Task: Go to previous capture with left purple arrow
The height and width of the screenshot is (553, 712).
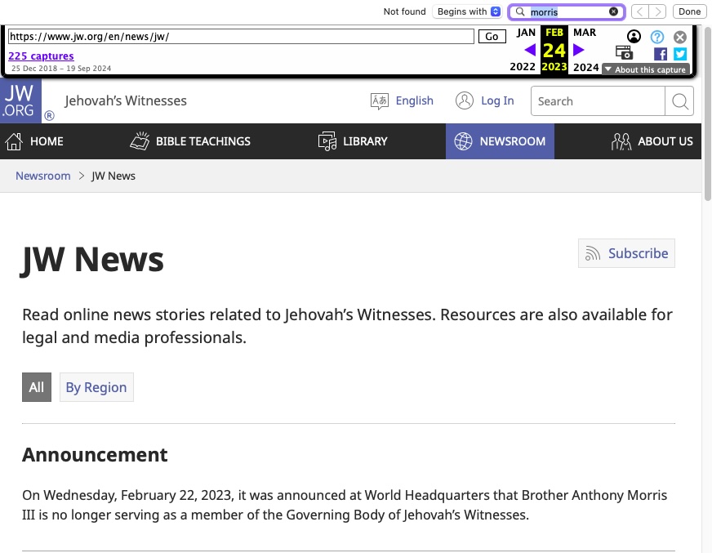Action: [x=530, y=50]
